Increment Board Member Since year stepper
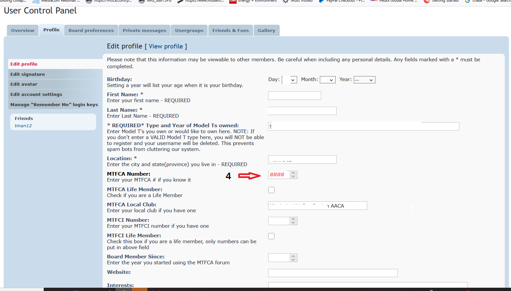This screenshot has height=291, width=511. pos(293,256)
